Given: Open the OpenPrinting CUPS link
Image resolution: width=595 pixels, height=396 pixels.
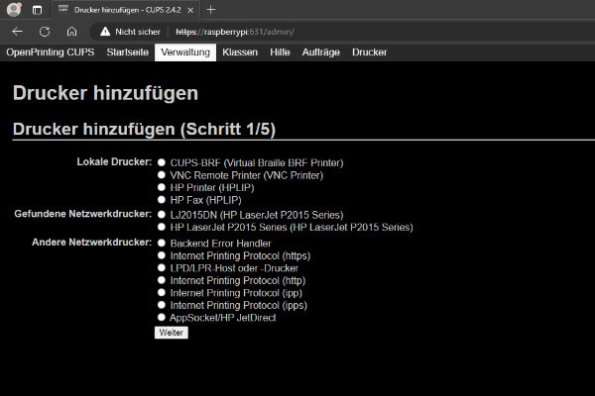Looking at the screenshot, I should (51, 52).
